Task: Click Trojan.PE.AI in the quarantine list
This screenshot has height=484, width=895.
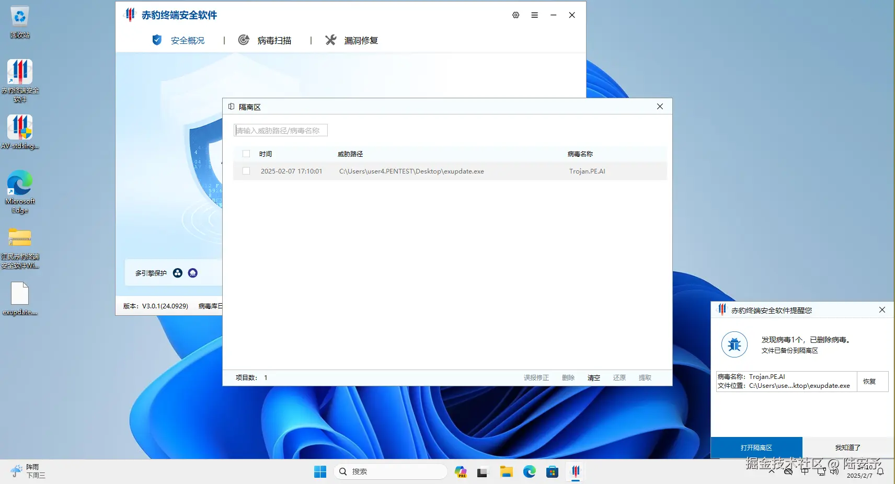Action: pyautogui.click(x=587, y=171)
